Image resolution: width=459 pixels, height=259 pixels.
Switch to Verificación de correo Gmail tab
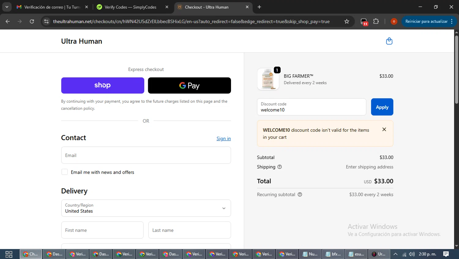(x=52, y=7)
